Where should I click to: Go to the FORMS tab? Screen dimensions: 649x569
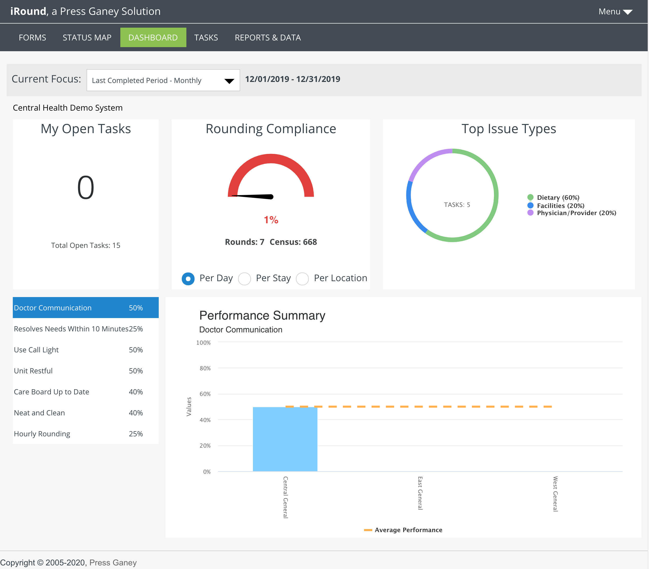(x=33, y=37)
